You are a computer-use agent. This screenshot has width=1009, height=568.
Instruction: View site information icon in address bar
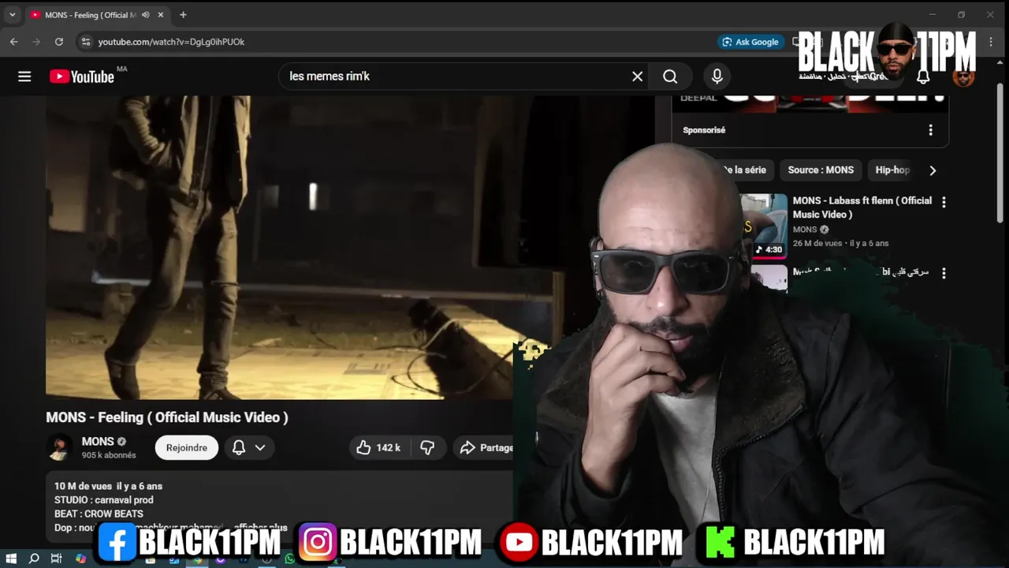pyautogui.click(x=85, y=42)
